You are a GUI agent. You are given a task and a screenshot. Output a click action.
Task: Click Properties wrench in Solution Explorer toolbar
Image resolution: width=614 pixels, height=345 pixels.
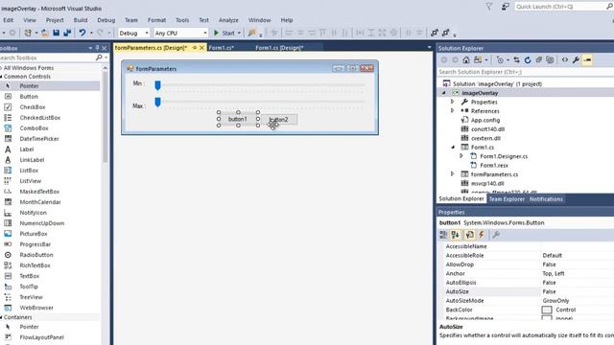click(x=576, y=59)
